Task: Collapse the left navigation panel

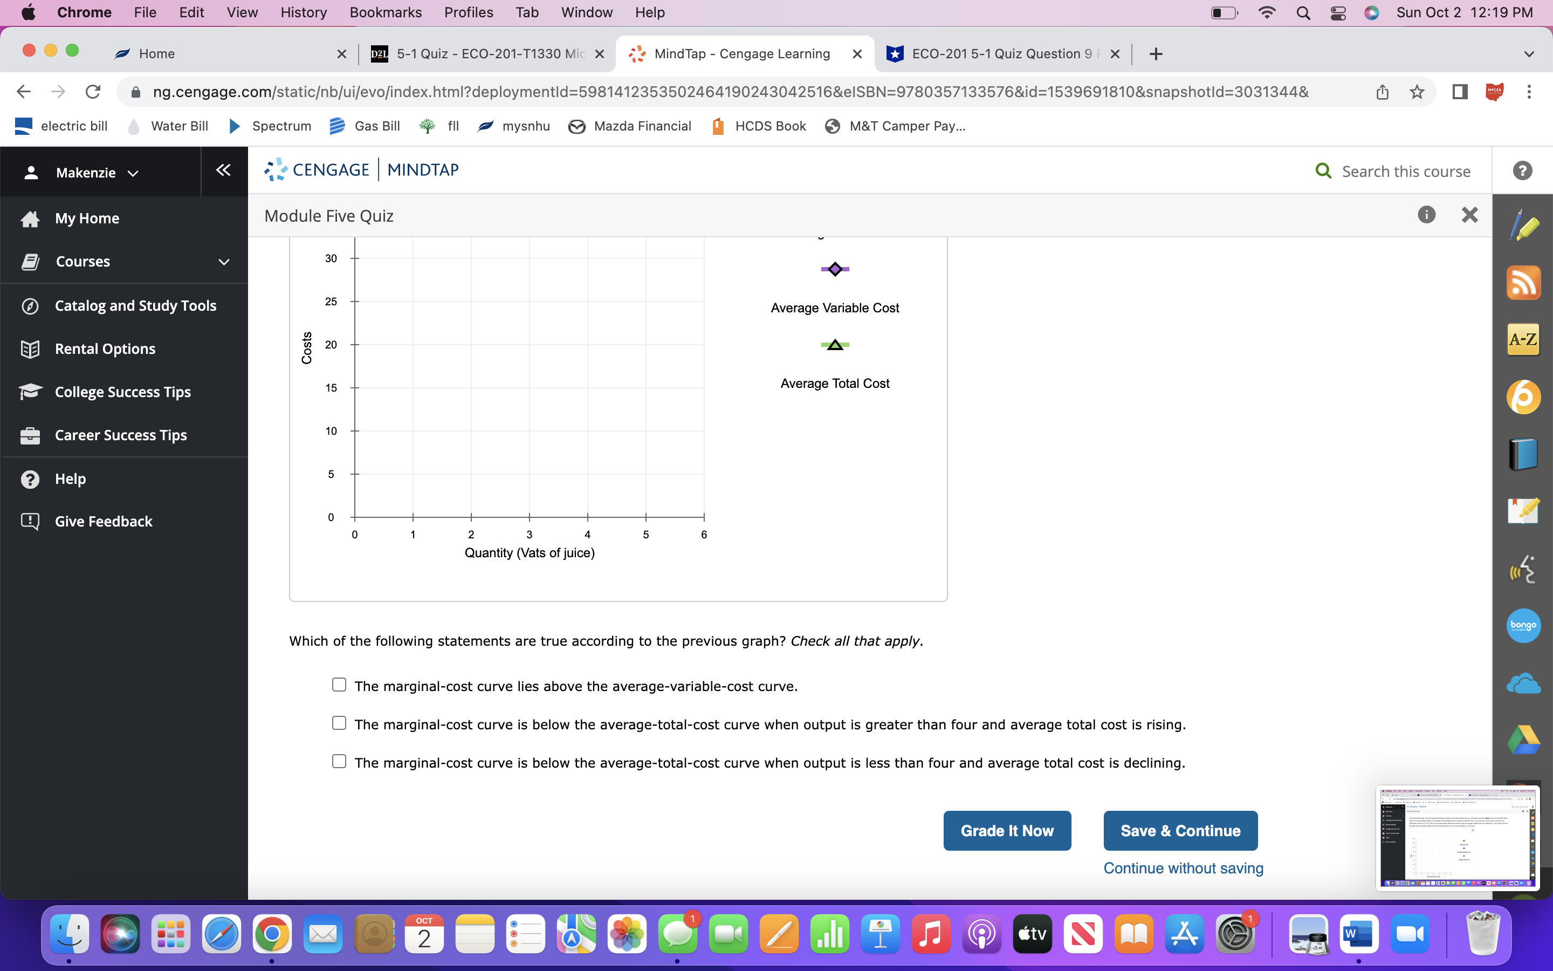Action: click(x=223, y=170)
